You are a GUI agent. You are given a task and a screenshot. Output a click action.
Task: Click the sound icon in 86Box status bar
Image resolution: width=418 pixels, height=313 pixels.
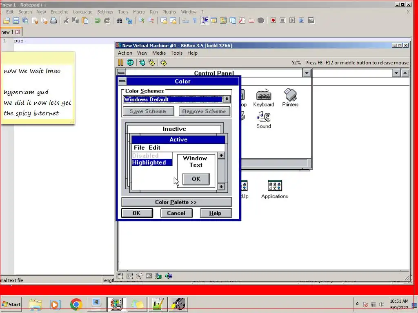tap(169, 276)
